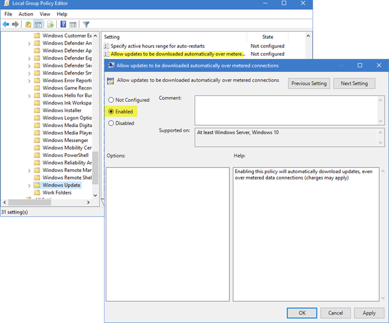This screenshot has height=323, width=389.
Task: Click the Up one level folder icon
Action: point(28,25)
